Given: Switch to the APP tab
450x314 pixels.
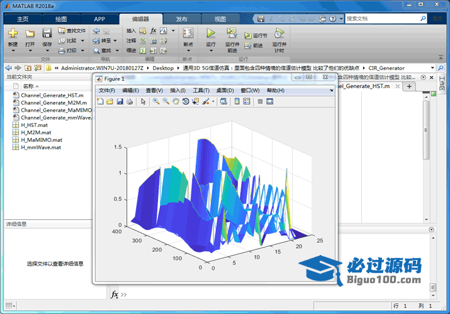Looking at the screenshot, I should [x=99, y=19].
